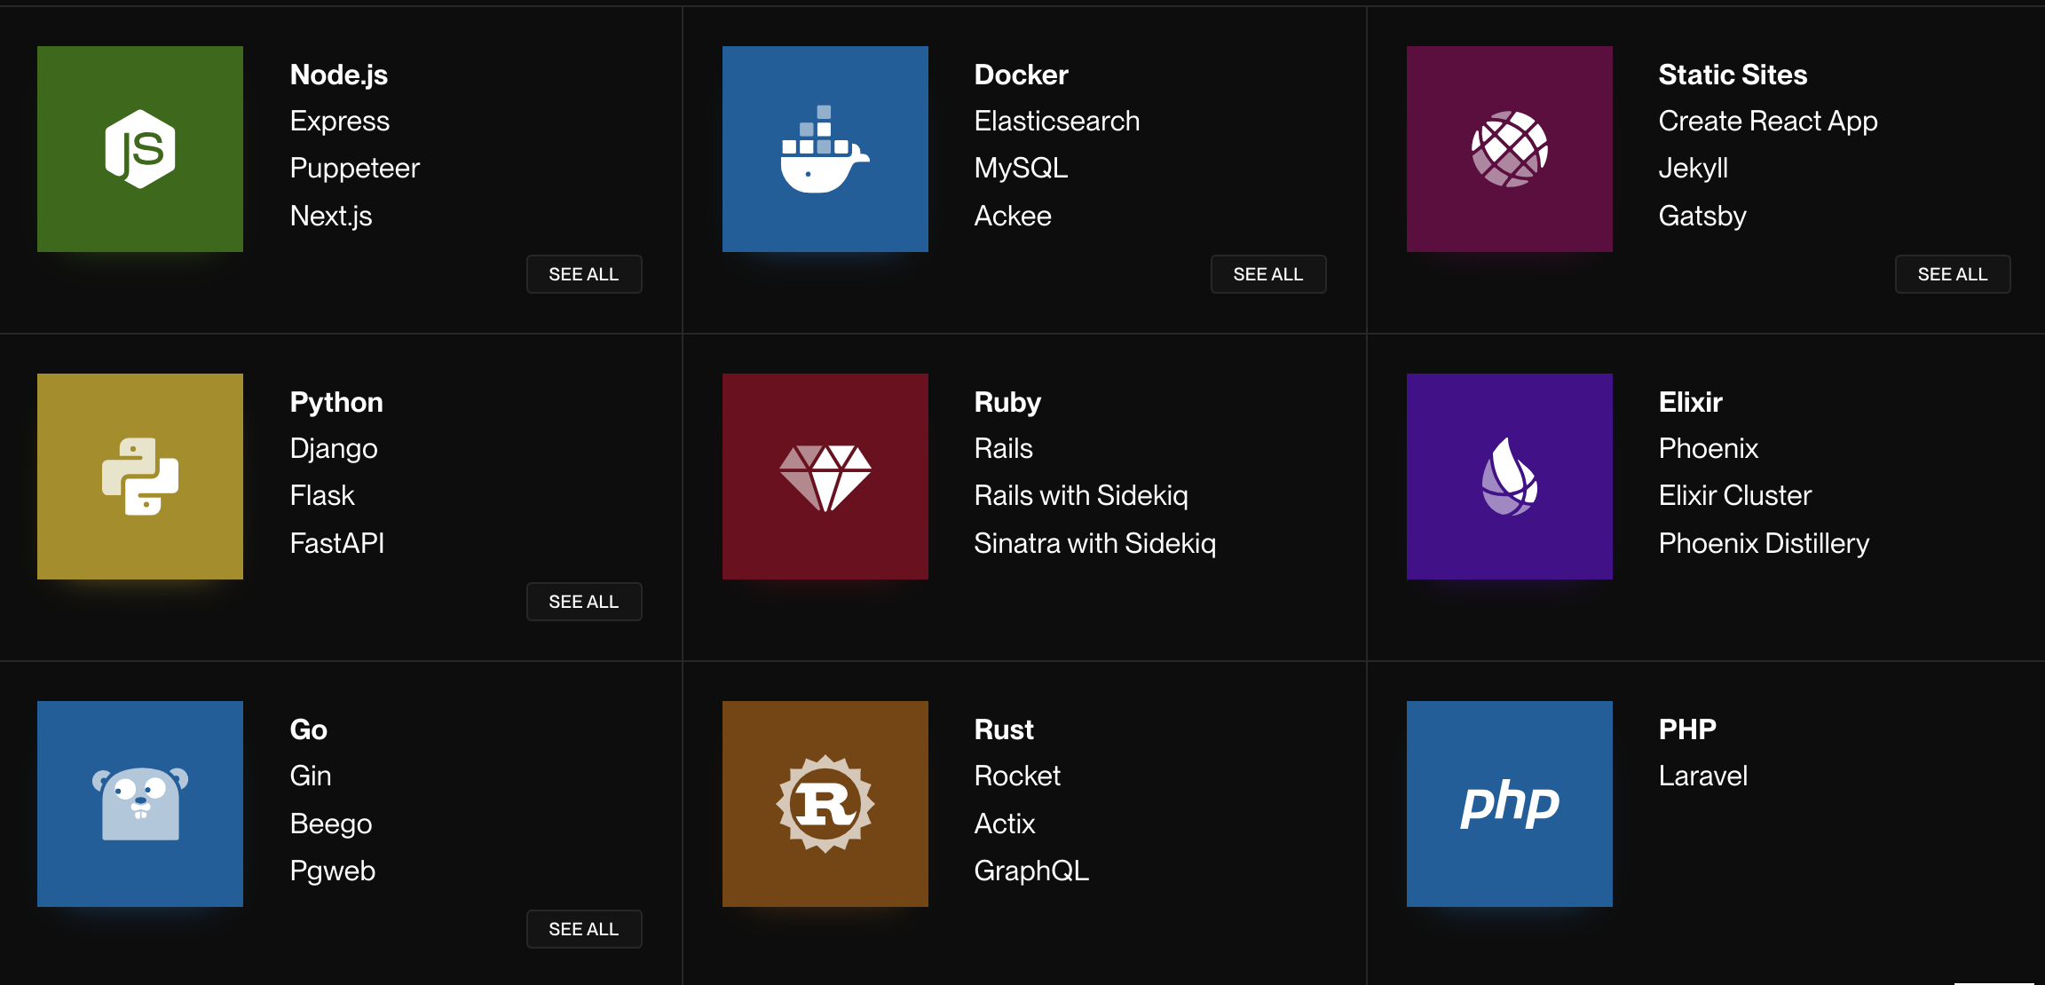Open the Rails with Sidekiq link
The height and width of the screenshot is (985, 2045).
point(1080,496)
